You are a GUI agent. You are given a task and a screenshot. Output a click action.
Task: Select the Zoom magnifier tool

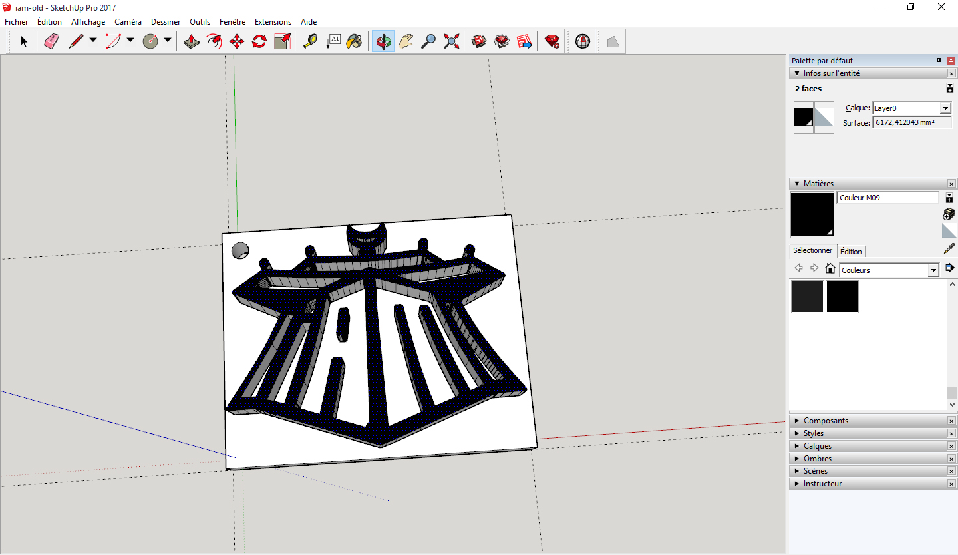click(428, 41)
